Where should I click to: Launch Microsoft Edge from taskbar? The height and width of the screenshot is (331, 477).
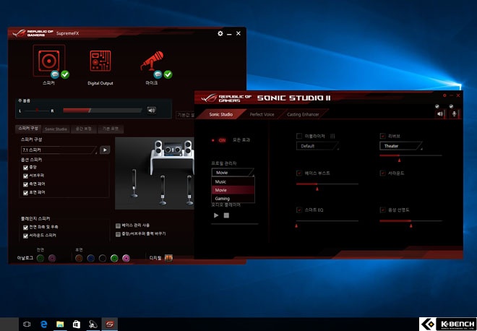43,324
